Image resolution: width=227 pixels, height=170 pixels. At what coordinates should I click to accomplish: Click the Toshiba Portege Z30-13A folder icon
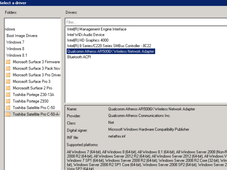tap(8, 95)
